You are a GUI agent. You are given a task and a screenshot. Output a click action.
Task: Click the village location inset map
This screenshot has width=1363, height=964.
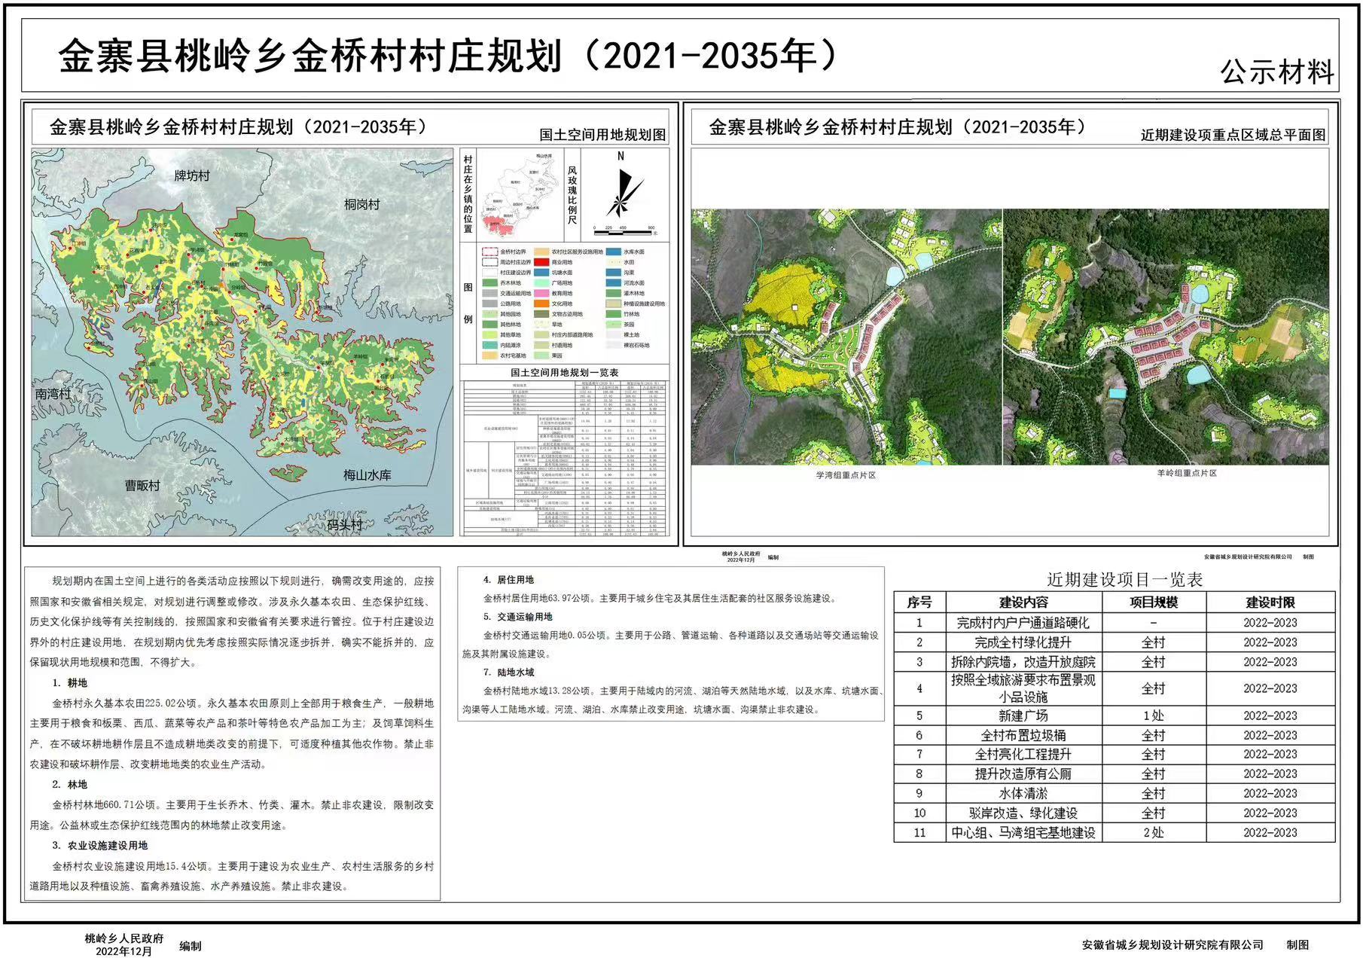point(520,194)
